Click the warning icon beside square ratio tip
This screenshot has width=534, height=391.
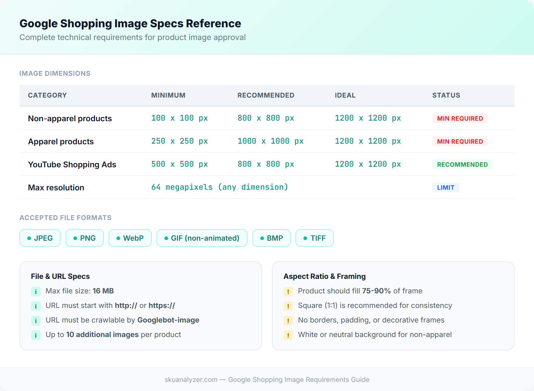288,306
